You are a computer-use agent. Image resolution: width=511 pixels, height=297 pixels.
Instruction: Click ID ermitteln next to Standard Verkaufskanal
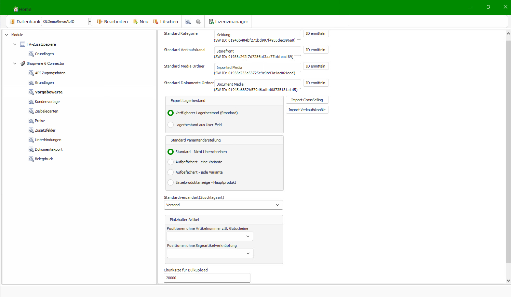[x=315, y=50]
